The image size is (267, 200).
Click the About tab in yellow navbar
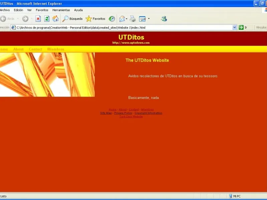click(x=18, y=49)
